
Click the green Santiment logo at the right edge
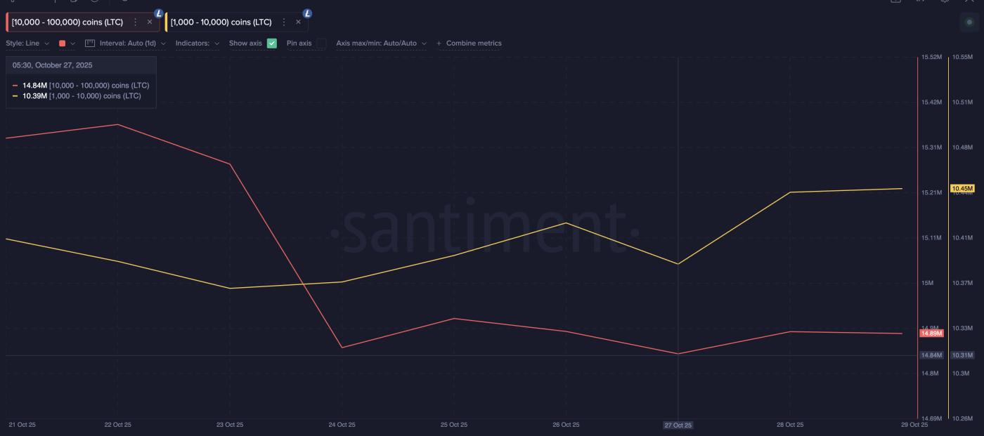(x=970, y=21)
